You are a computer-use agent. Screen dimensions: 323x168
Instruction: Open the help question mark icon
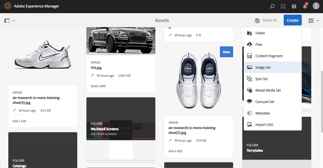[x=294, y=6]
